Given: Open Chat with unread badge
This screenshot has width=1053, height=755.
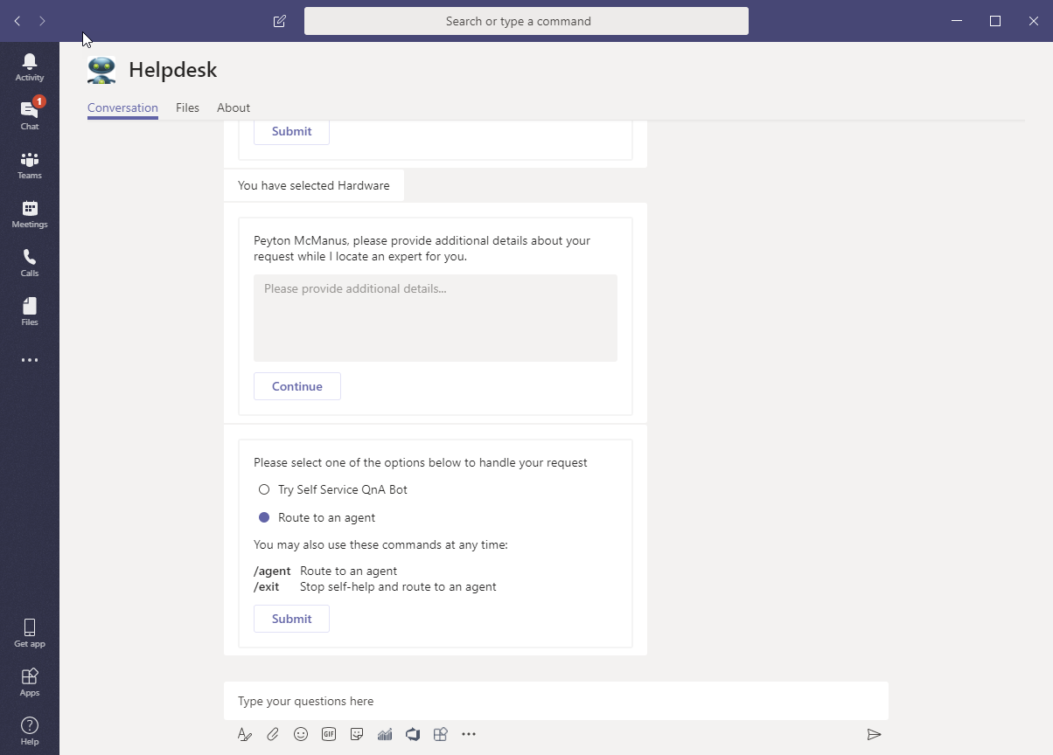Looking at the screenshot, I should pos(30,114).
